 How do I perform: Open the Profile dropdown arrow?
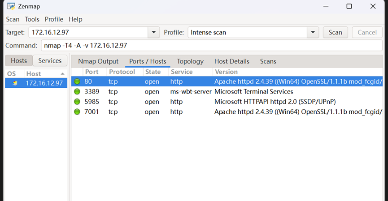coord(313,32)
